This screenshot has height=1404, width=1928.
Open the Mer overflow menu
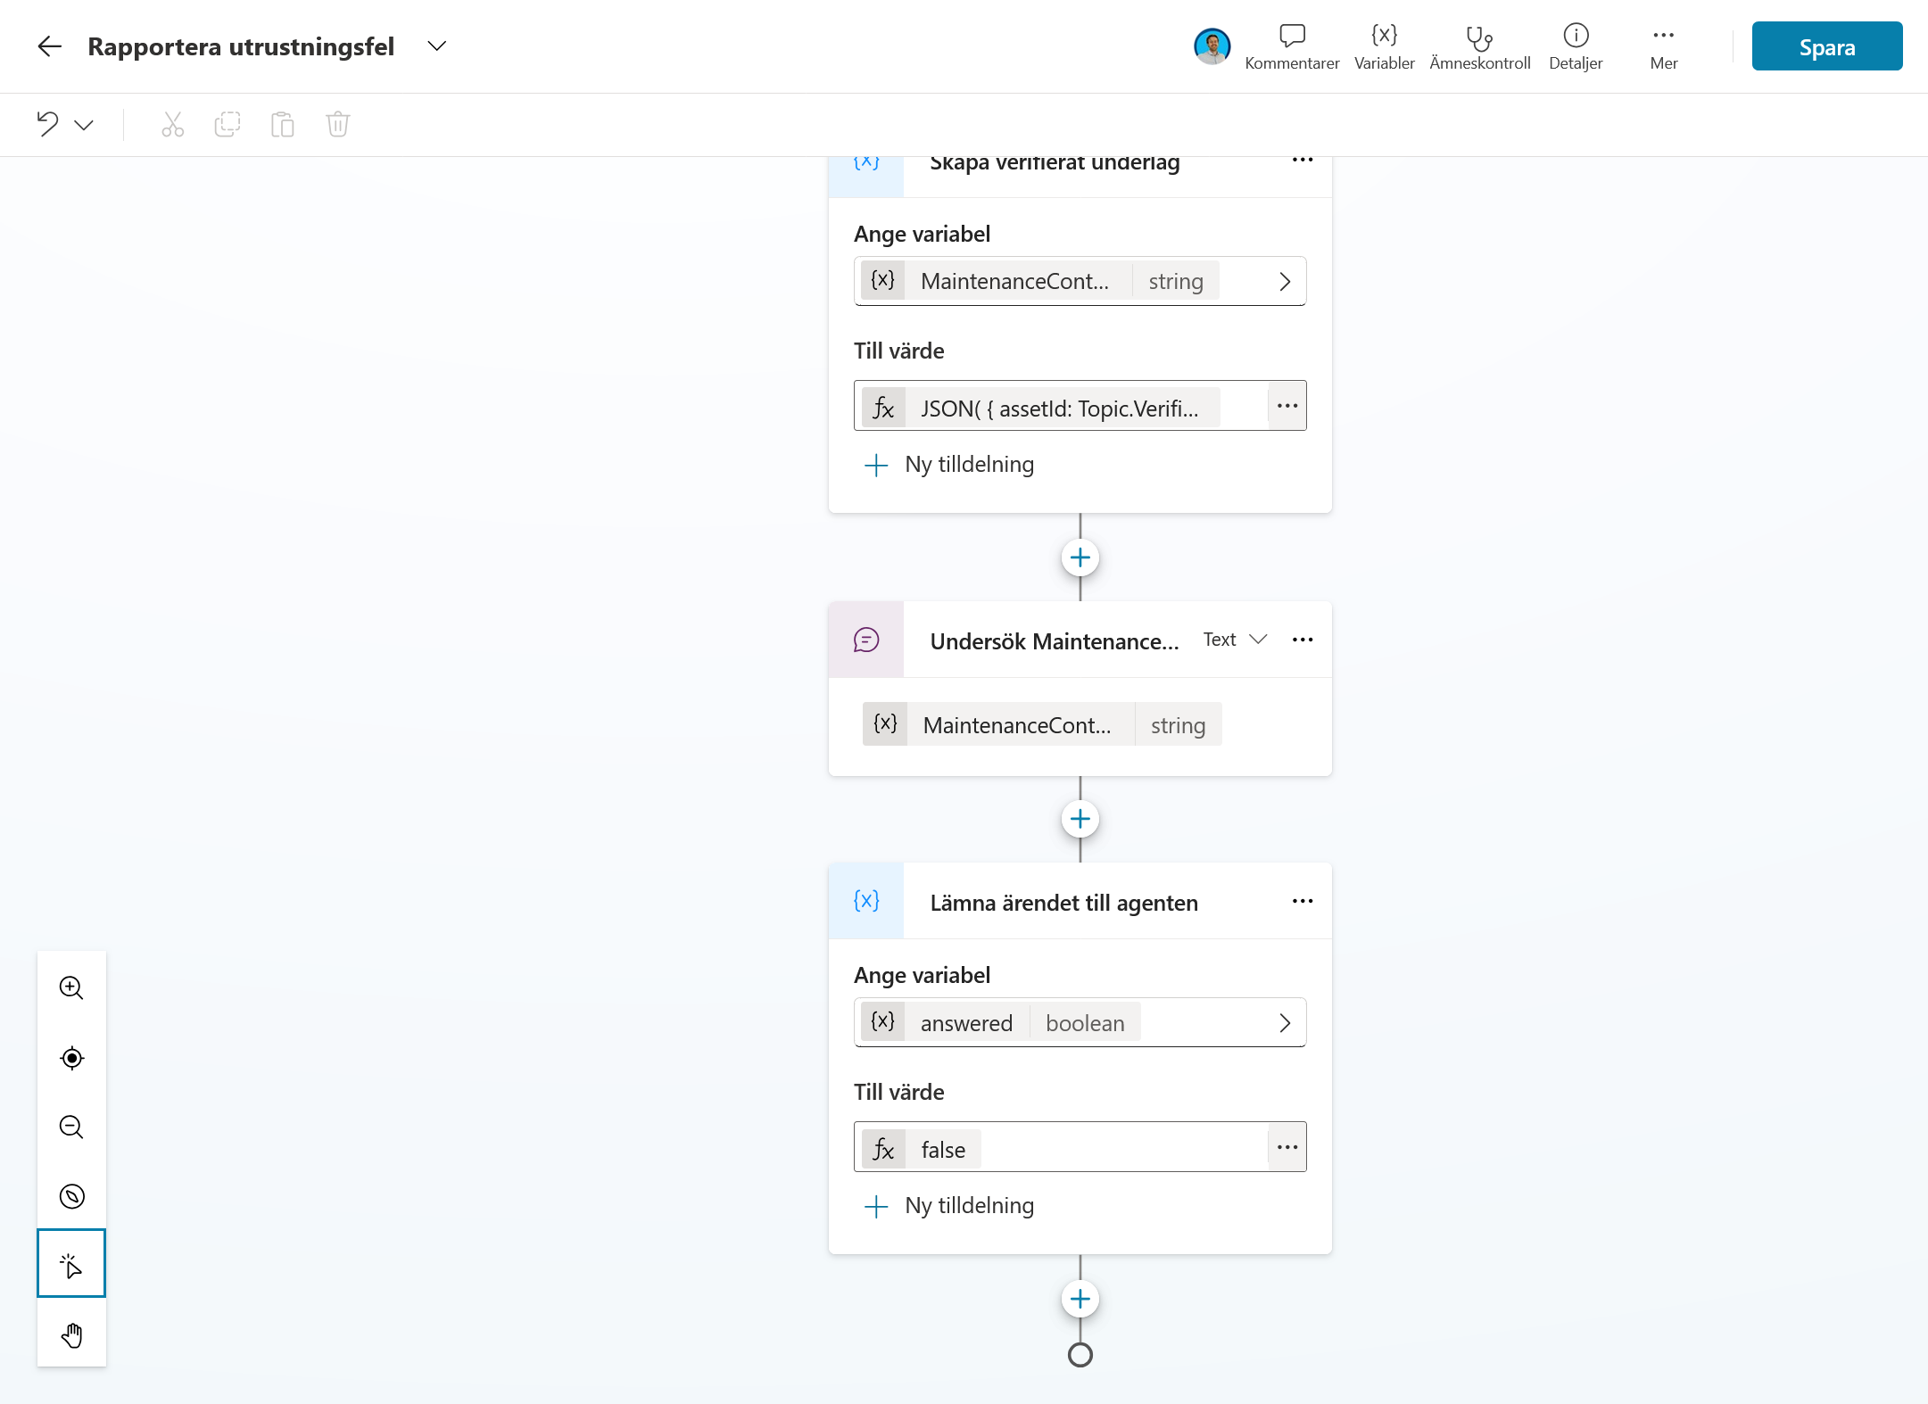[x=1663, y=46]
